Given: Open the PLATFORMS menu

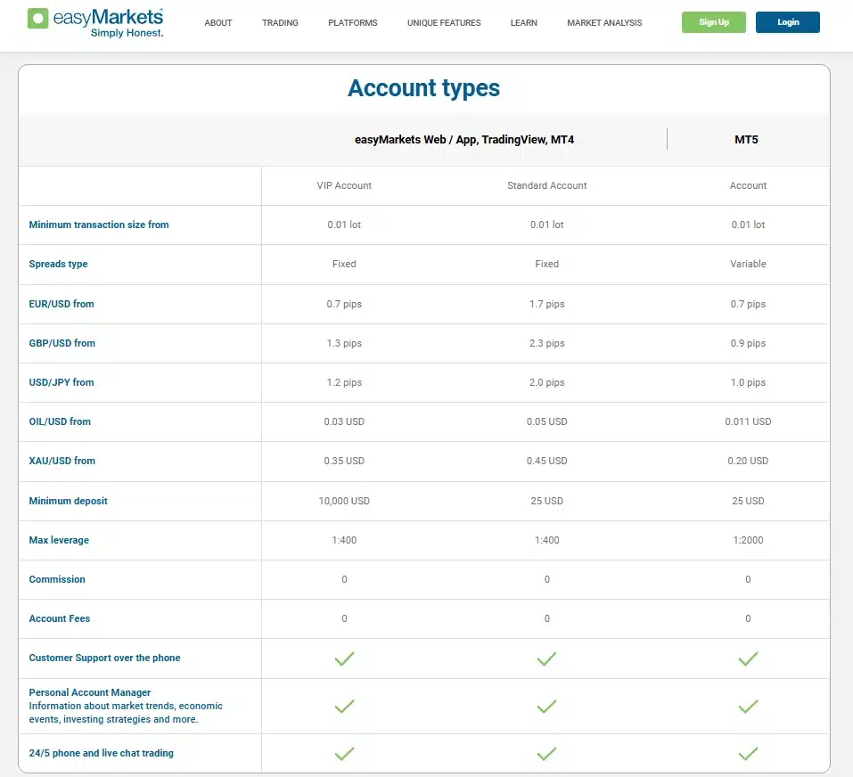Looking at the screenshot, I should [x=352, y=23].
